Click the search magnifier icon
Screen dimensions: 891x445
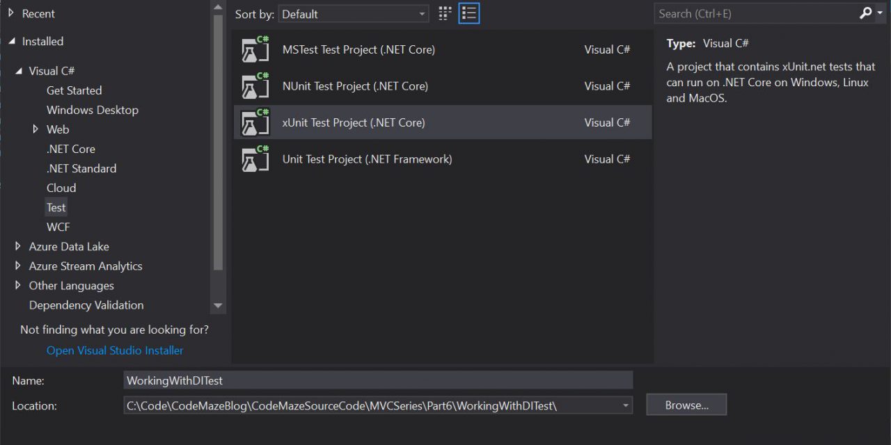(865, 13)
